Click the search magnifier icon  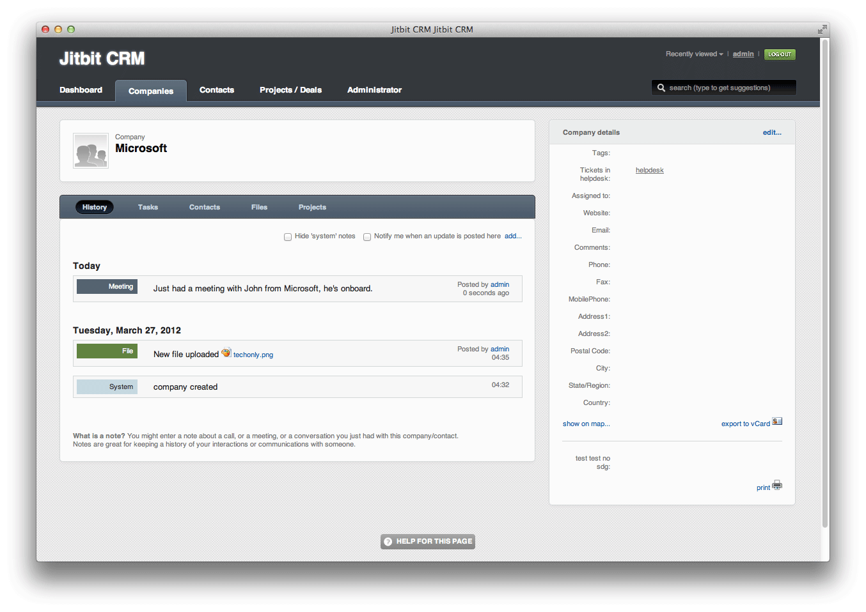pyautogui.click(x=661, y=88)
